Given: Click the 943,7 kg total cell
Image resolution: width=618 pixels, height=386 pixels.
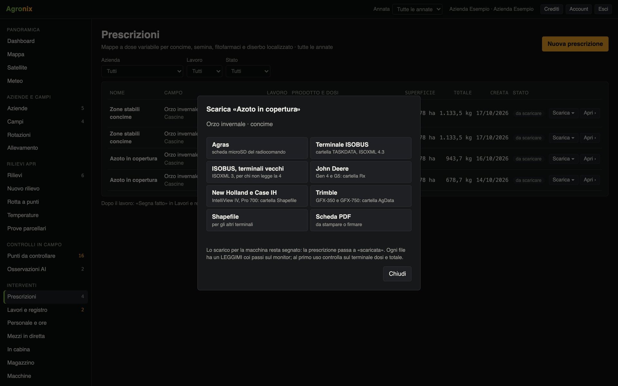Looking at the screenshot, I should pyautogui.click(x=459, y=159).
